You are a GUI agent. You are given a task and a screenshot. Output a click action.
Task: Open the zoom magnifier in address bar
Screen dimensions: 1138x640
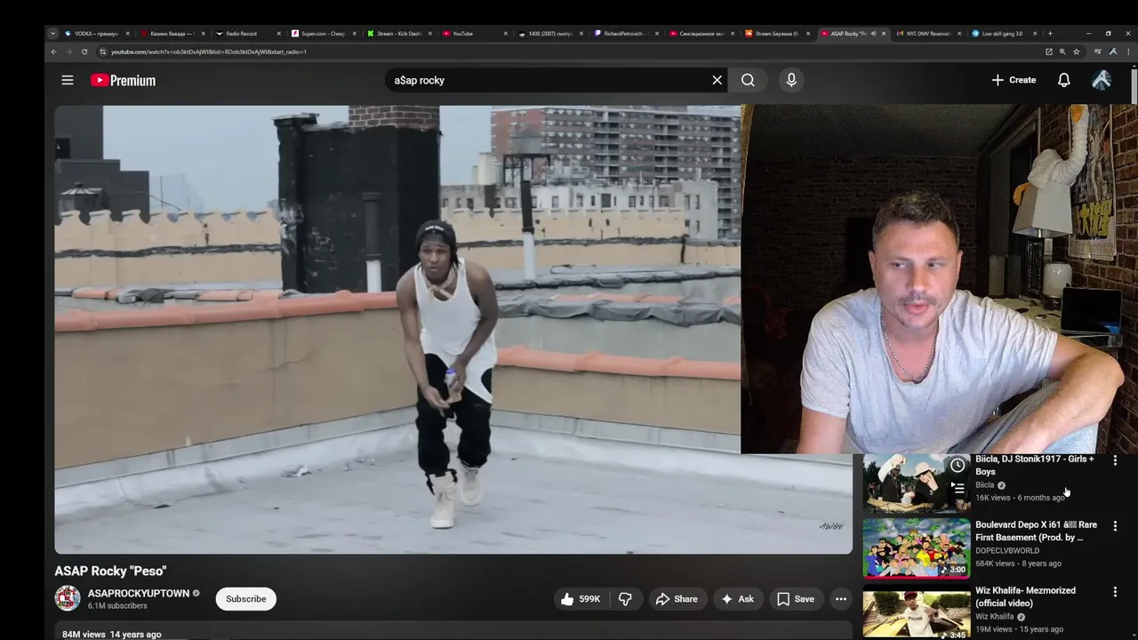click(x=1062, y=52)
